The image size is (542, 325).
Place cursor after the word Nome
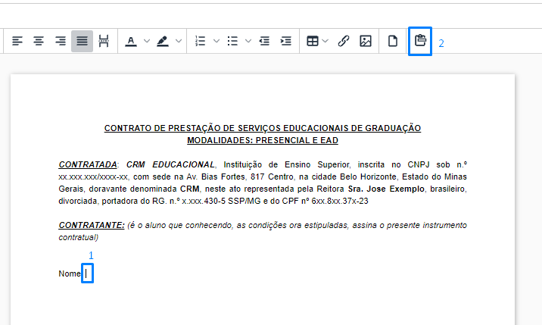click(86, 273)
